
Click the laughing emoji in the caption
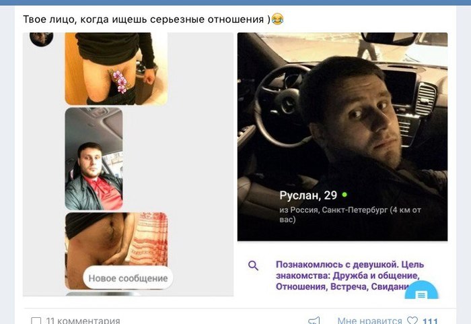277,20
